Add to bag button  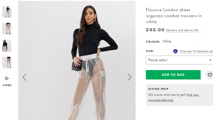[x=173, y=75]
